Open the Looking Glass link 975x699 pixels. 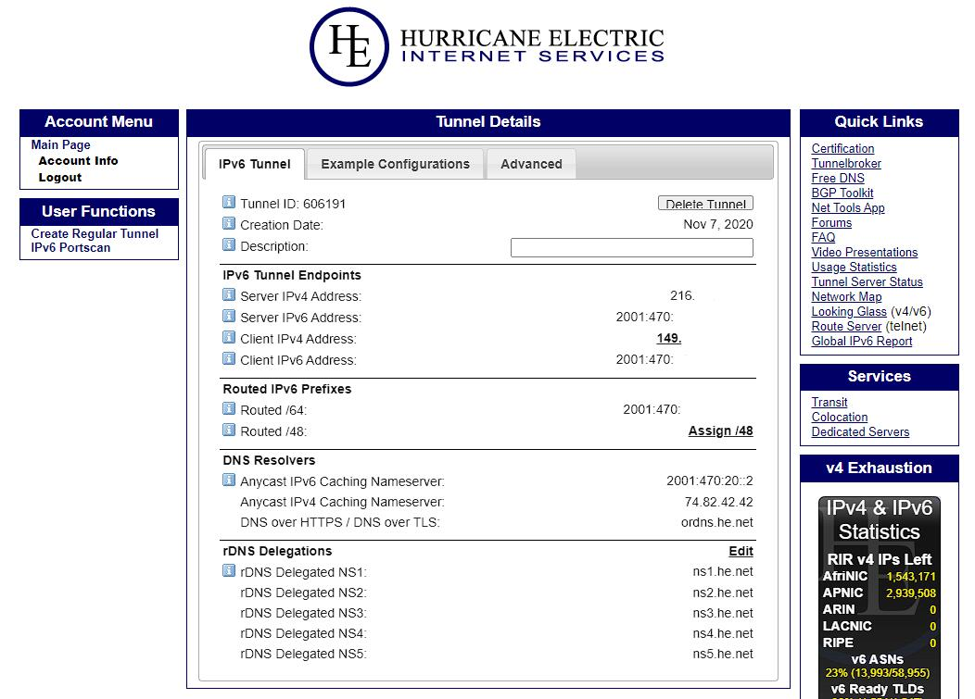(849, 312)
